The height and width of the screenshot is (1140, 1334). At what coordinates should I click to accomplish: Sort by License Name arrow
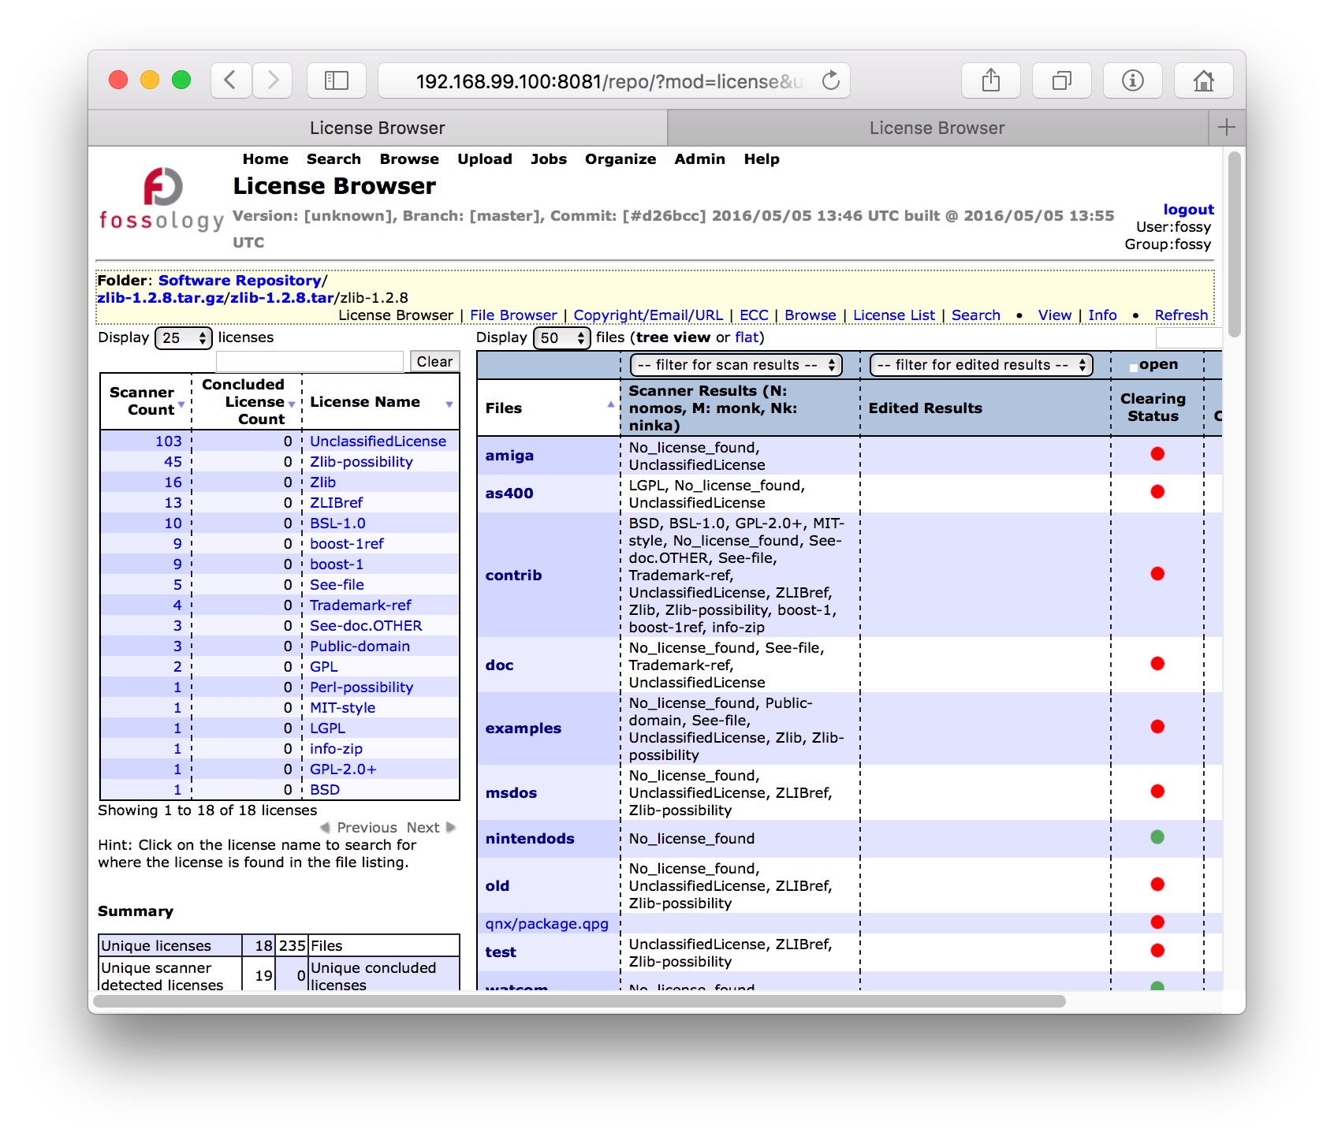[x=449, y=404]
